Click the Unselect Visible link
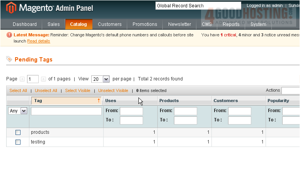The width and height of the screenshot is (300, 174). pos(113,90)
